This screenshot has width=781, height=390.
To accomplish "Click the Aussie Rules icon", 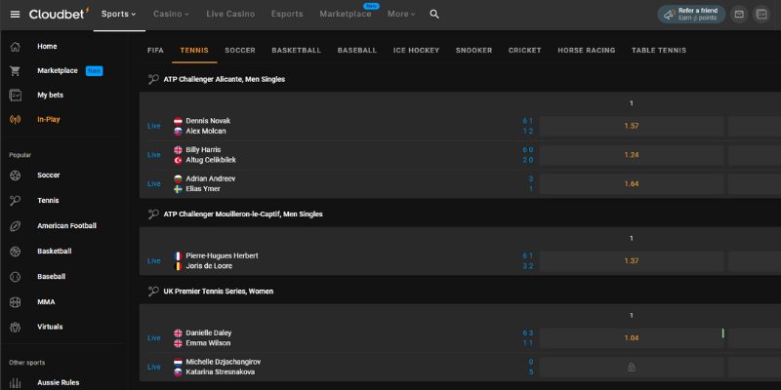I will (x=16, y=383).
